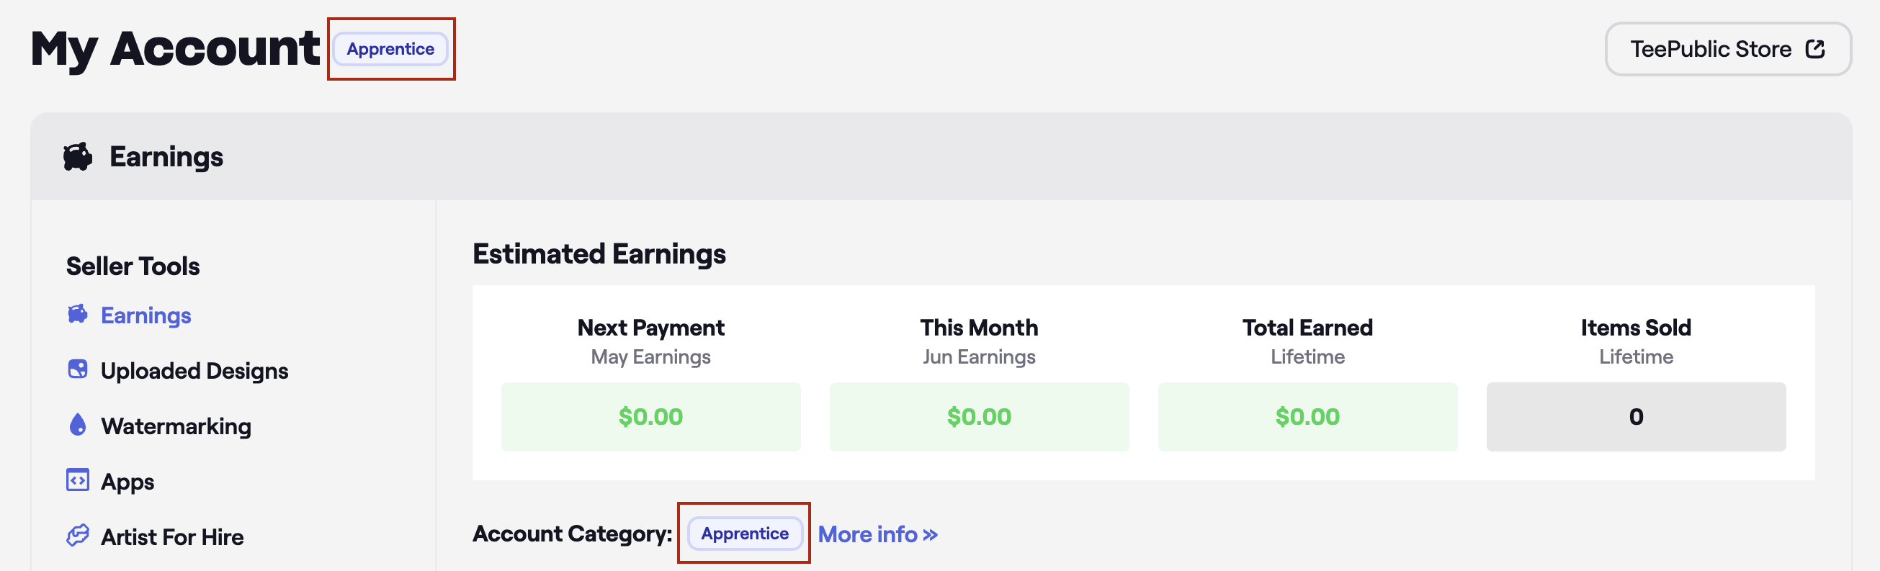Viewport: 1880px width, 571px height.
Task: Click the Artist For Hire handshake icon
Action: 77,536
